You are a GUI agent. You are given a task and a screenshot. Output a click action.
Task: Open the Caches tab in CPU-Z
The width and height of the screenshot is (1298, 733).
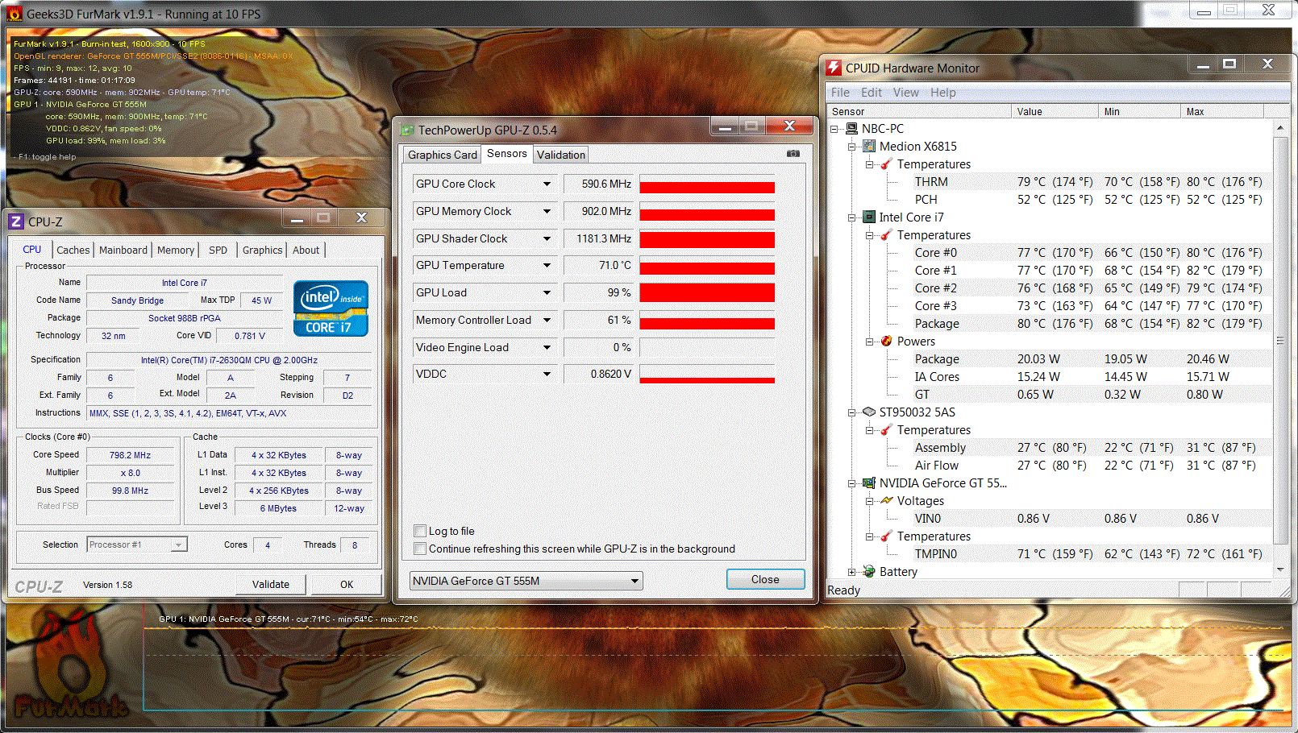coord(73,250)
